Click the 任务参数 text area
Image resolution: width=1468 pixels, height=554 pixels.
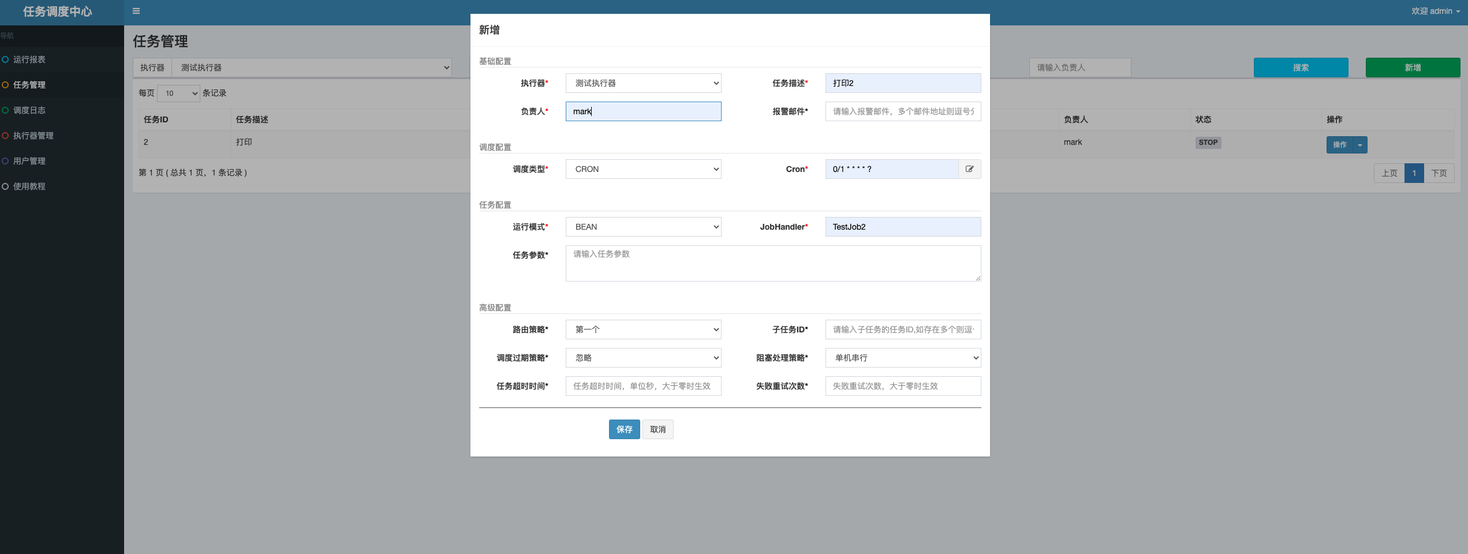pyautogui.click(x=772, y=264)
